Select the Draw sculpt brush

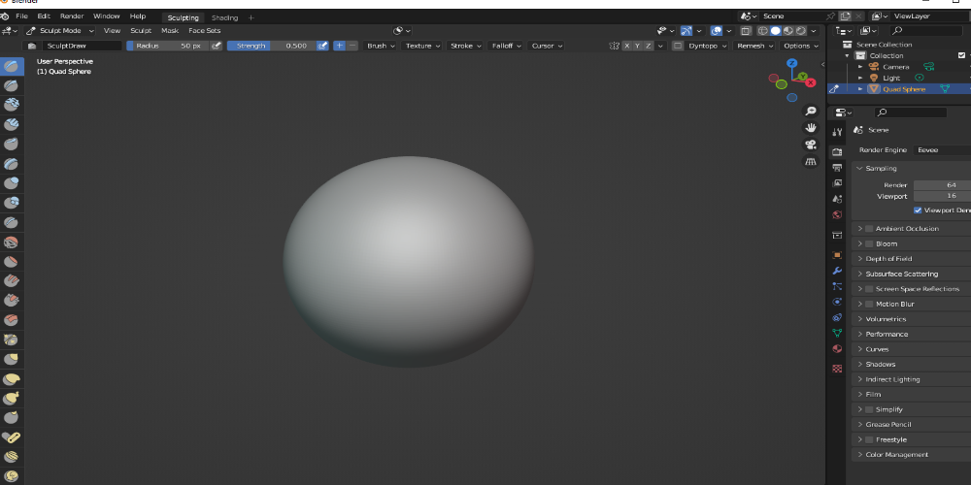tap(11, 66)
